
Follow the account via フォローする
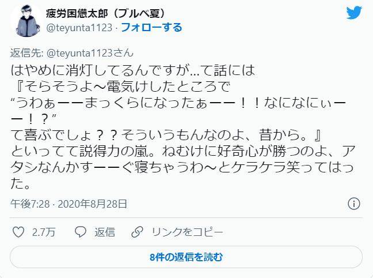tap(151, 28)
